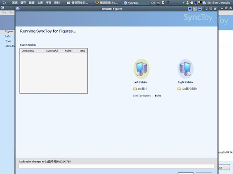Open the 繪圖 menu in top panel
This screenshot has height=174, width=233.
(31, 3)
